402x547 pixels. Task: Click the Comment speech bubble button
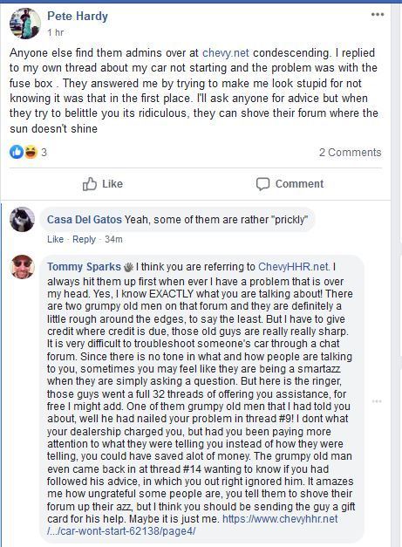tap(290, 184)
